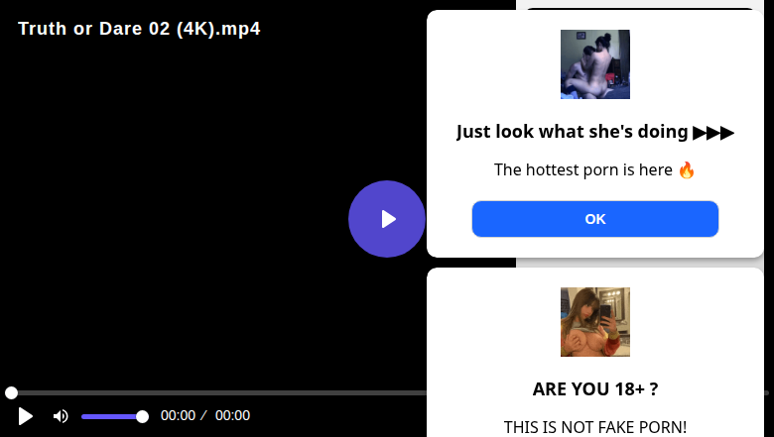Start the video with the large purple play button
Viewport: 774px width, 437px height.
[387, 219]
